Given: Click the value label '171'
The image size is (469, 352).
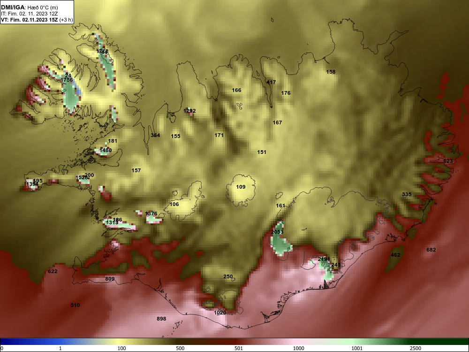Looking at the screenshot, I should point(219,135).
